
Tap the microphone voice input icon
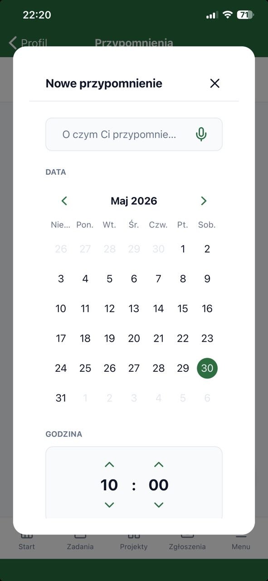pyautogui.click(x=201, y=134)
